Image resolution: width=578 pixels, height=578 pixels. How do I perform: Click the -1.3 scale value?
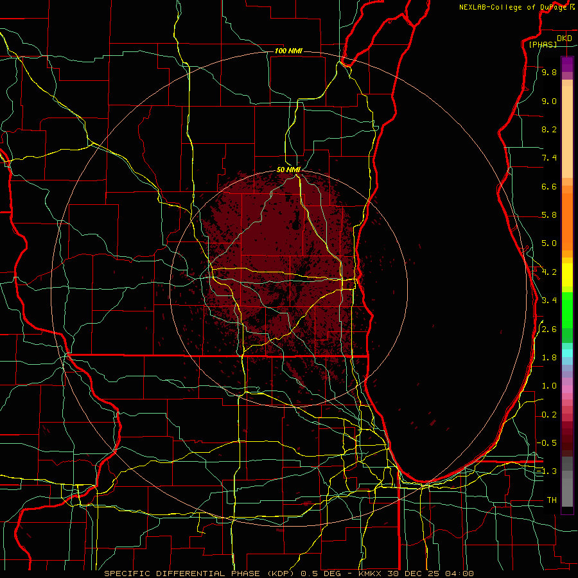[547, 471]
